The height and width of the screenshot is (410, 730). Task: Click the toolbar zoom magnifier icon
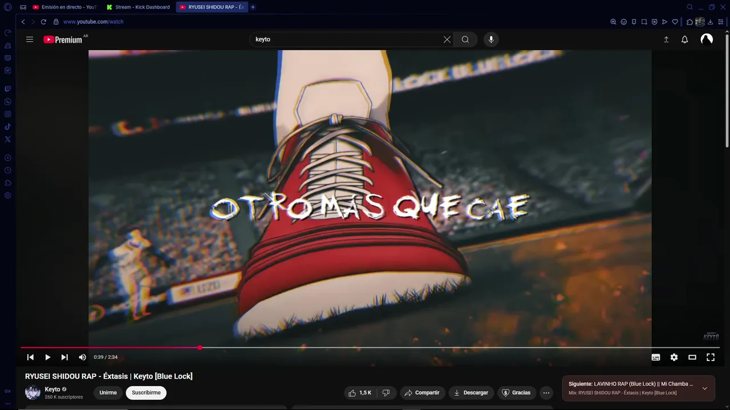[613, 22]
